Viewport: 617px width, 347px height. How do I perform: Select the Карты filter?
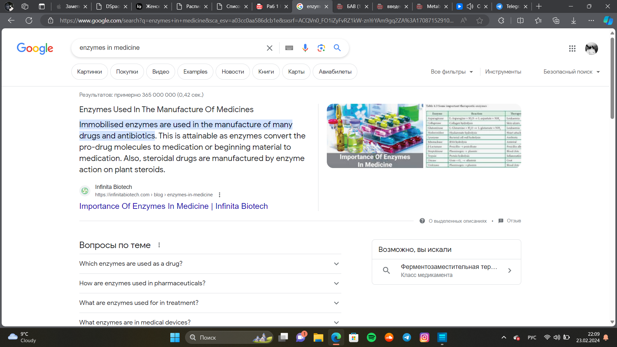[x=296, y=72]
